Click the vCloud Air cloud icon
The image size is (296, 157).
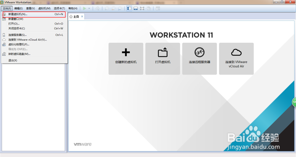click(x=236, y=52)
